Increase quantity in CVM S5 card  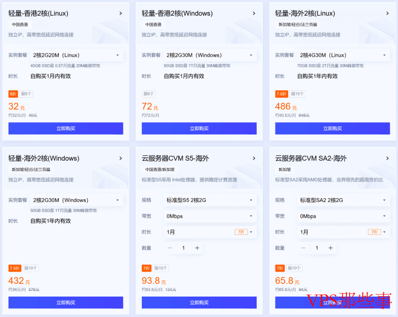click(x=197, y=248)
